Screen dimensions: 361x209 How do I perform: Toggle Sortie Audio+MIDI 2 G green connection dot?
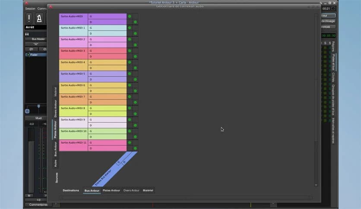(130, 39)
